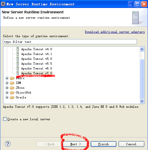Click the IBM folder icon
Screen dimensions: 148x150
pyautogui.click(x=12, y=83)
